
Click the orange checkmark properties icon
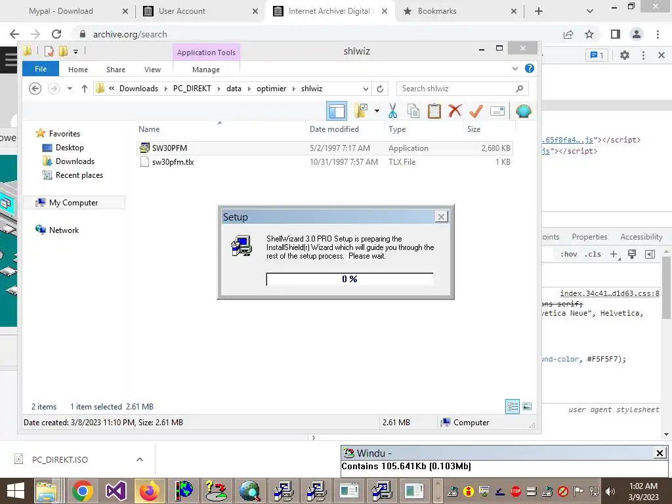pos(476,112)
